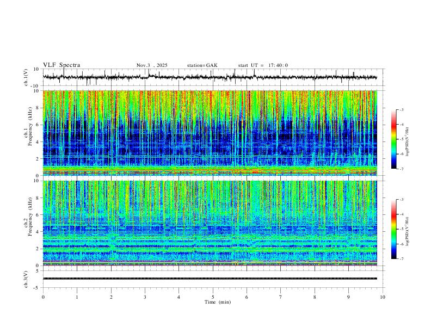
Task: Click the flat black ch.3 signal trace
Action: coord(210,279)
